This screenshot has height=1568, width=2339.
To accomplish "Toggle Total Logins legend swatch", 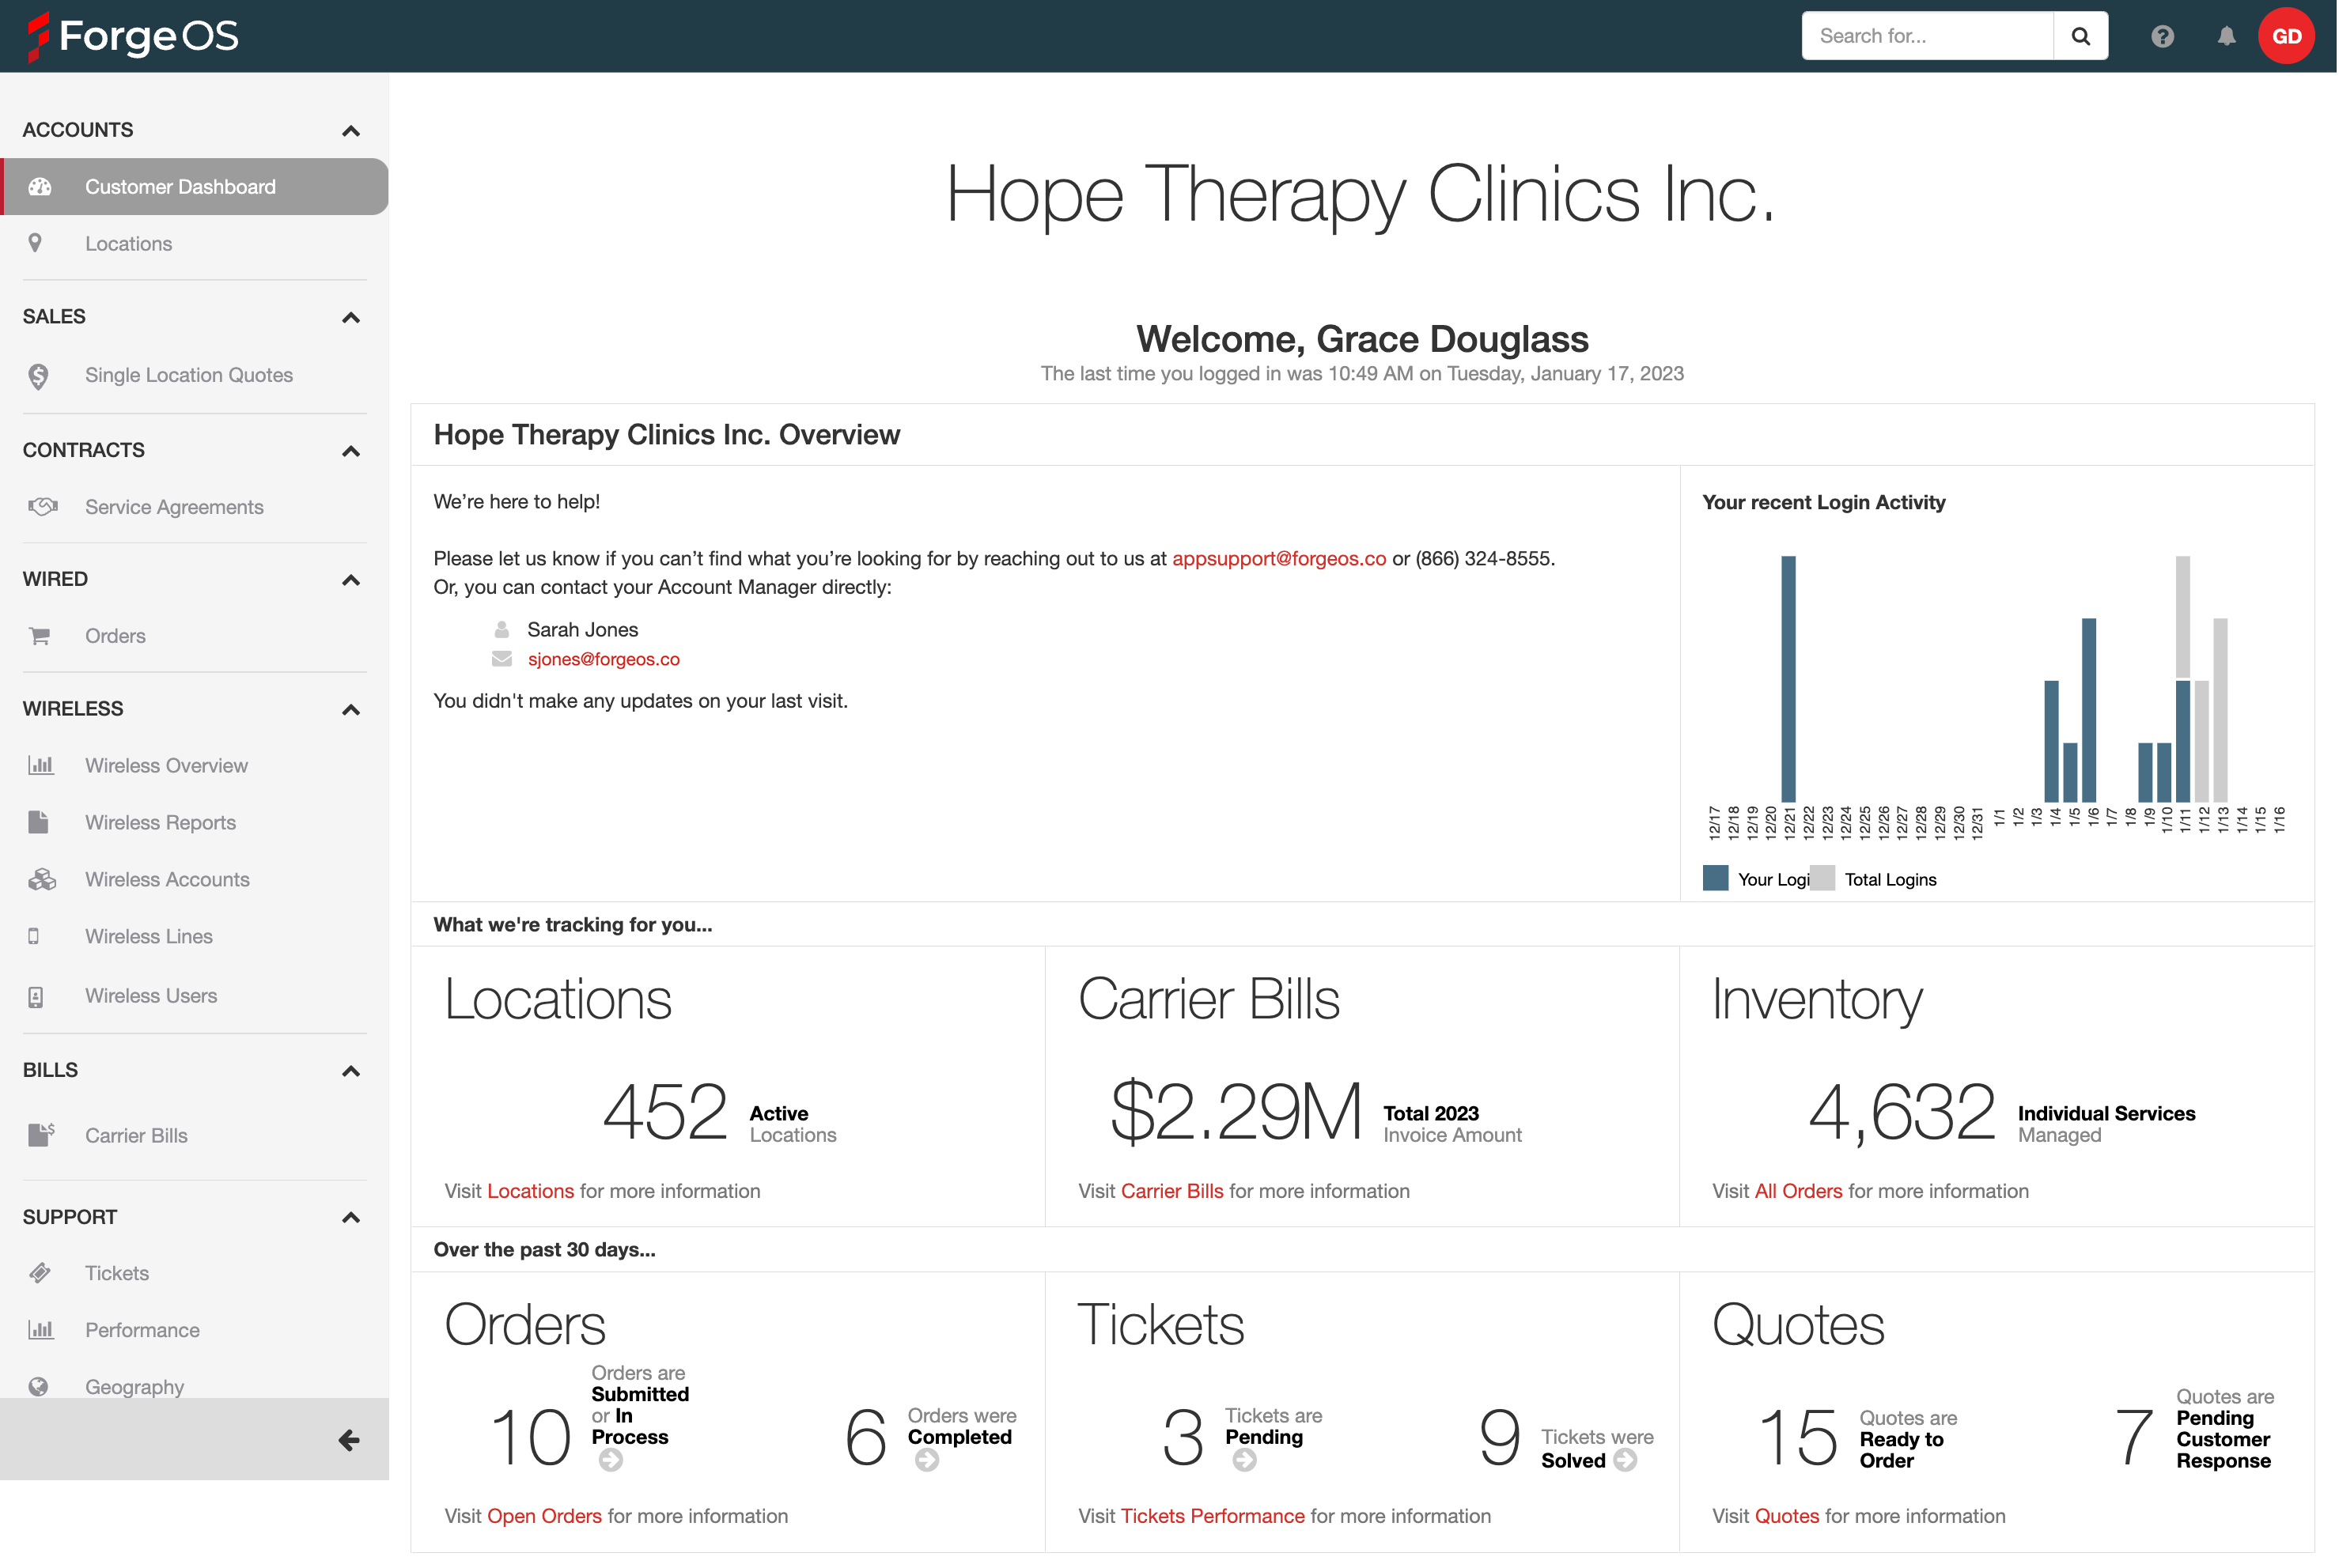I will 1822,878.
